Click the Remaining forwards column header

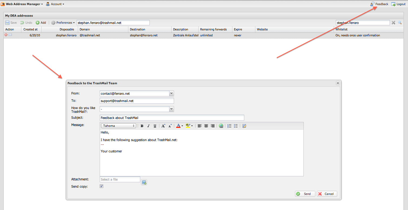pyautogui.click(x=215, y=29)
